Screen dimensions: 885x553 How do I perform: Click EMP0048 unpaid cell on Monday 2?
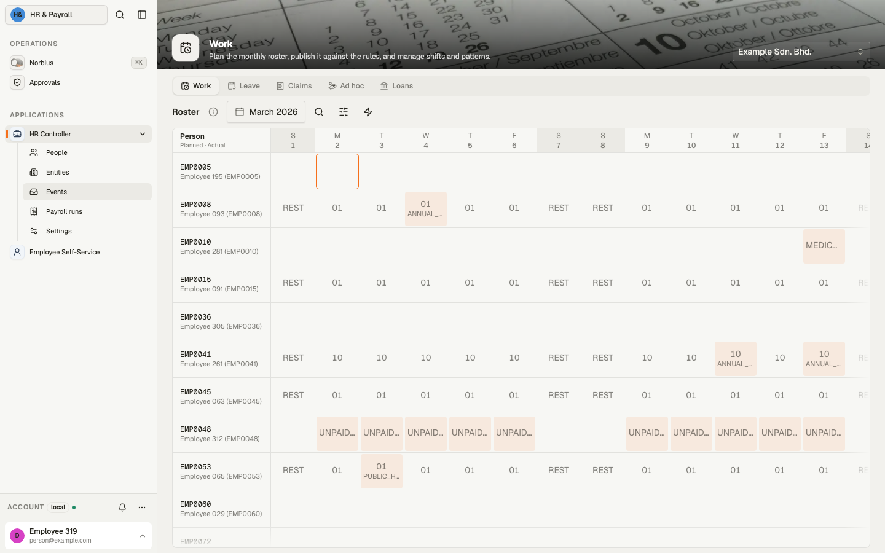coord(337,434)
